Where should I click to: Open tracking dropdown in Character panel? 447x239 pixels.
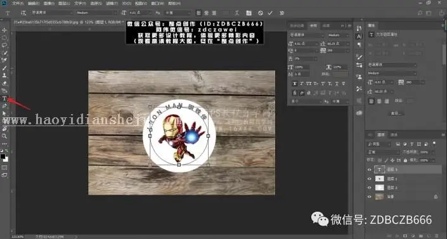pos(338,51)
